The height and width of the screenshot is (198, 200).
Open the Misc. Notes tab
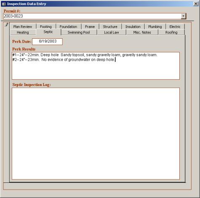tap(142, 32)
